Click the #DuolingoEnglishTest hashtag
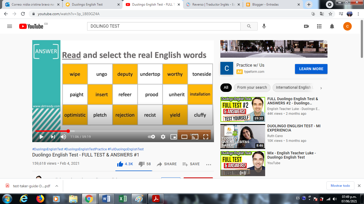This screenshot has height=204, width=364. (x=48, y=149)
